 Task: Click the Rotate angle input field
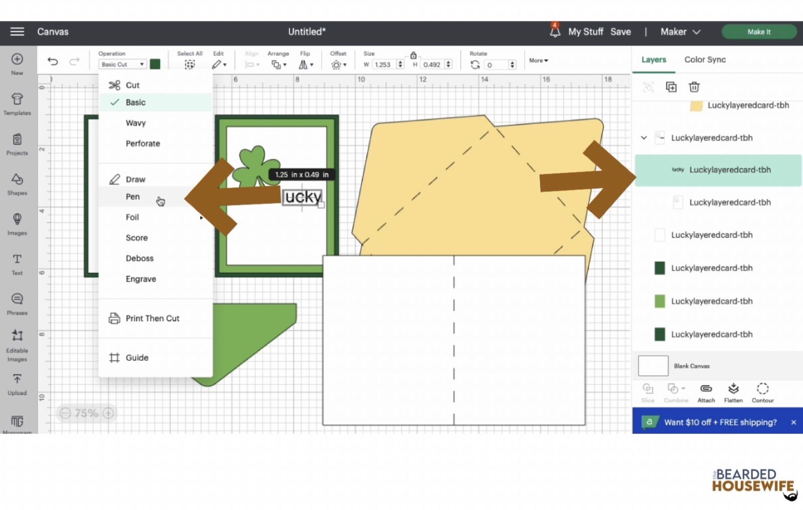[496, 65]
